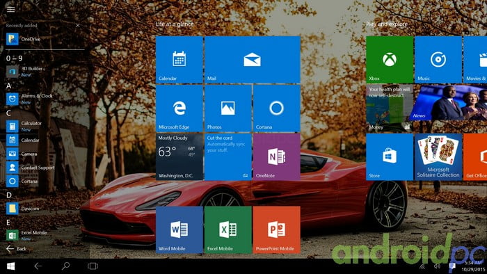Click the Windows Start button
Screen dimensions: 487x274
[x=11, y=266]
